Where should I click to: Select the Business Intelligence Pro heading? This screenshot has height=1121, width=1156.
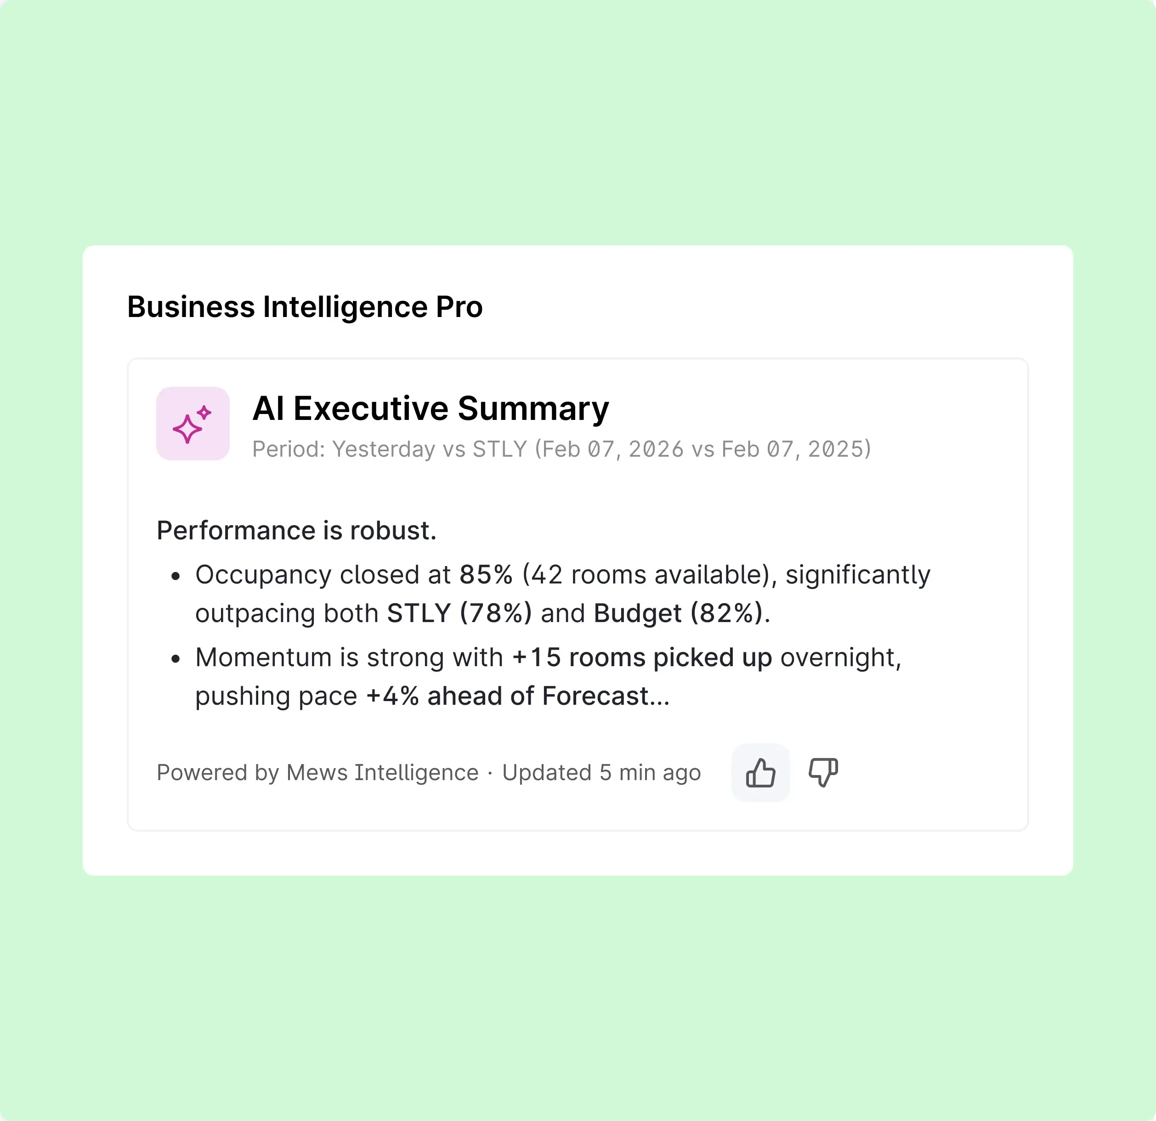(x=305, y=306)
